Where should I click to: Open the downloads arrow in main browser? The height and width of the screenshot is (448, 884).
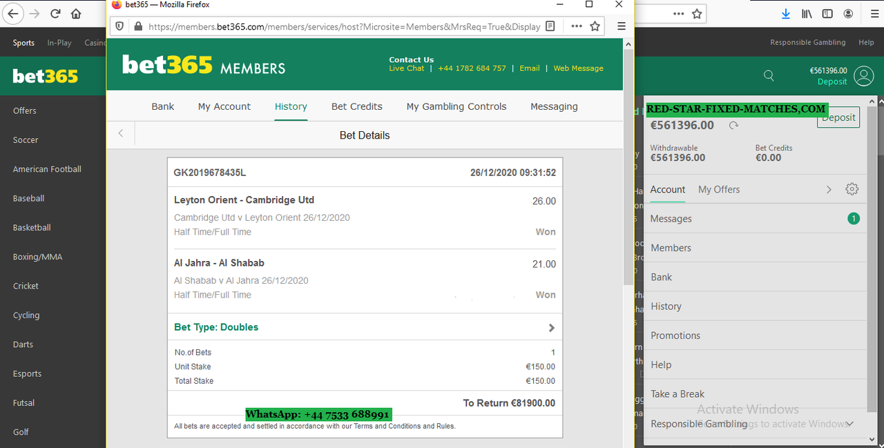(x=786, y=13)
